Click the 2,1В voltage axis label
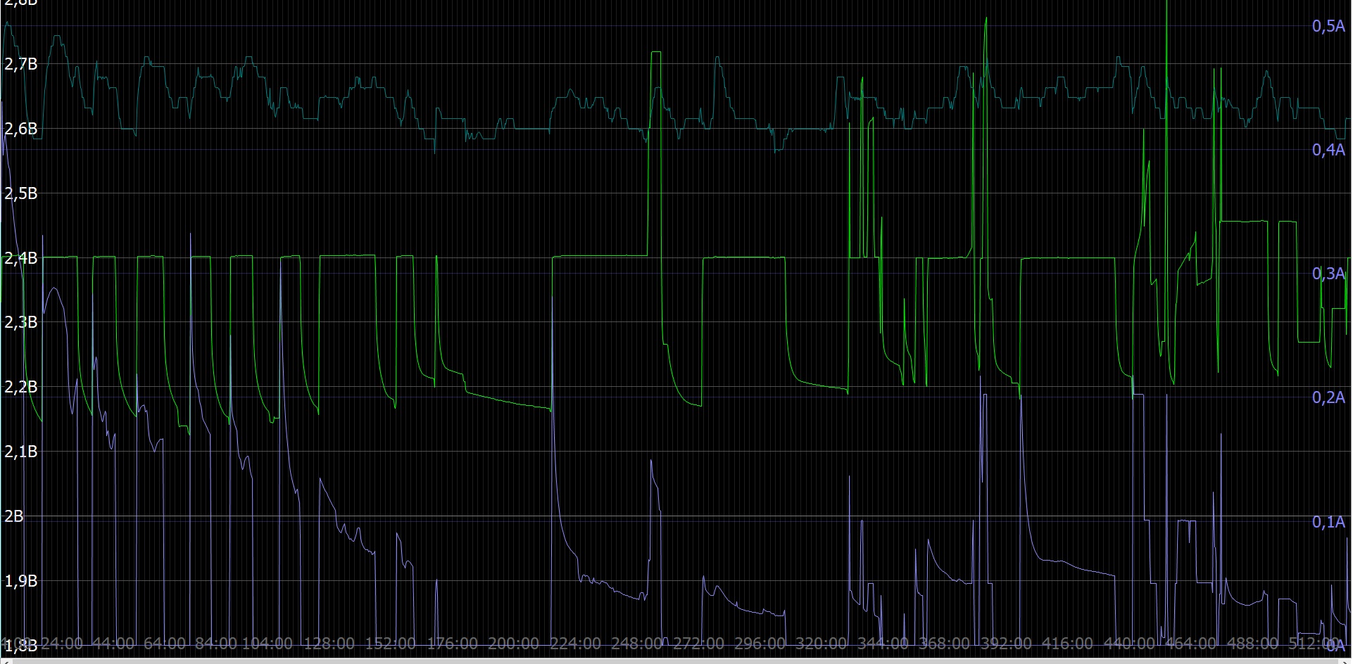 tap(20, 452)
